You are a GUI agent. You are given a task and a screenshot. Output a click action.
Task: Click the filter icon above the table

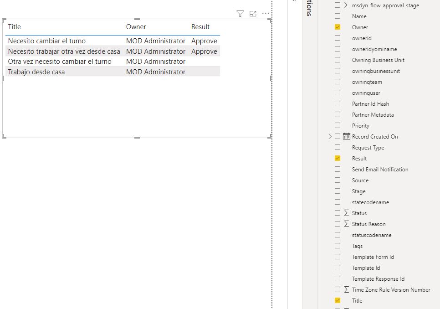click(240, 14)
